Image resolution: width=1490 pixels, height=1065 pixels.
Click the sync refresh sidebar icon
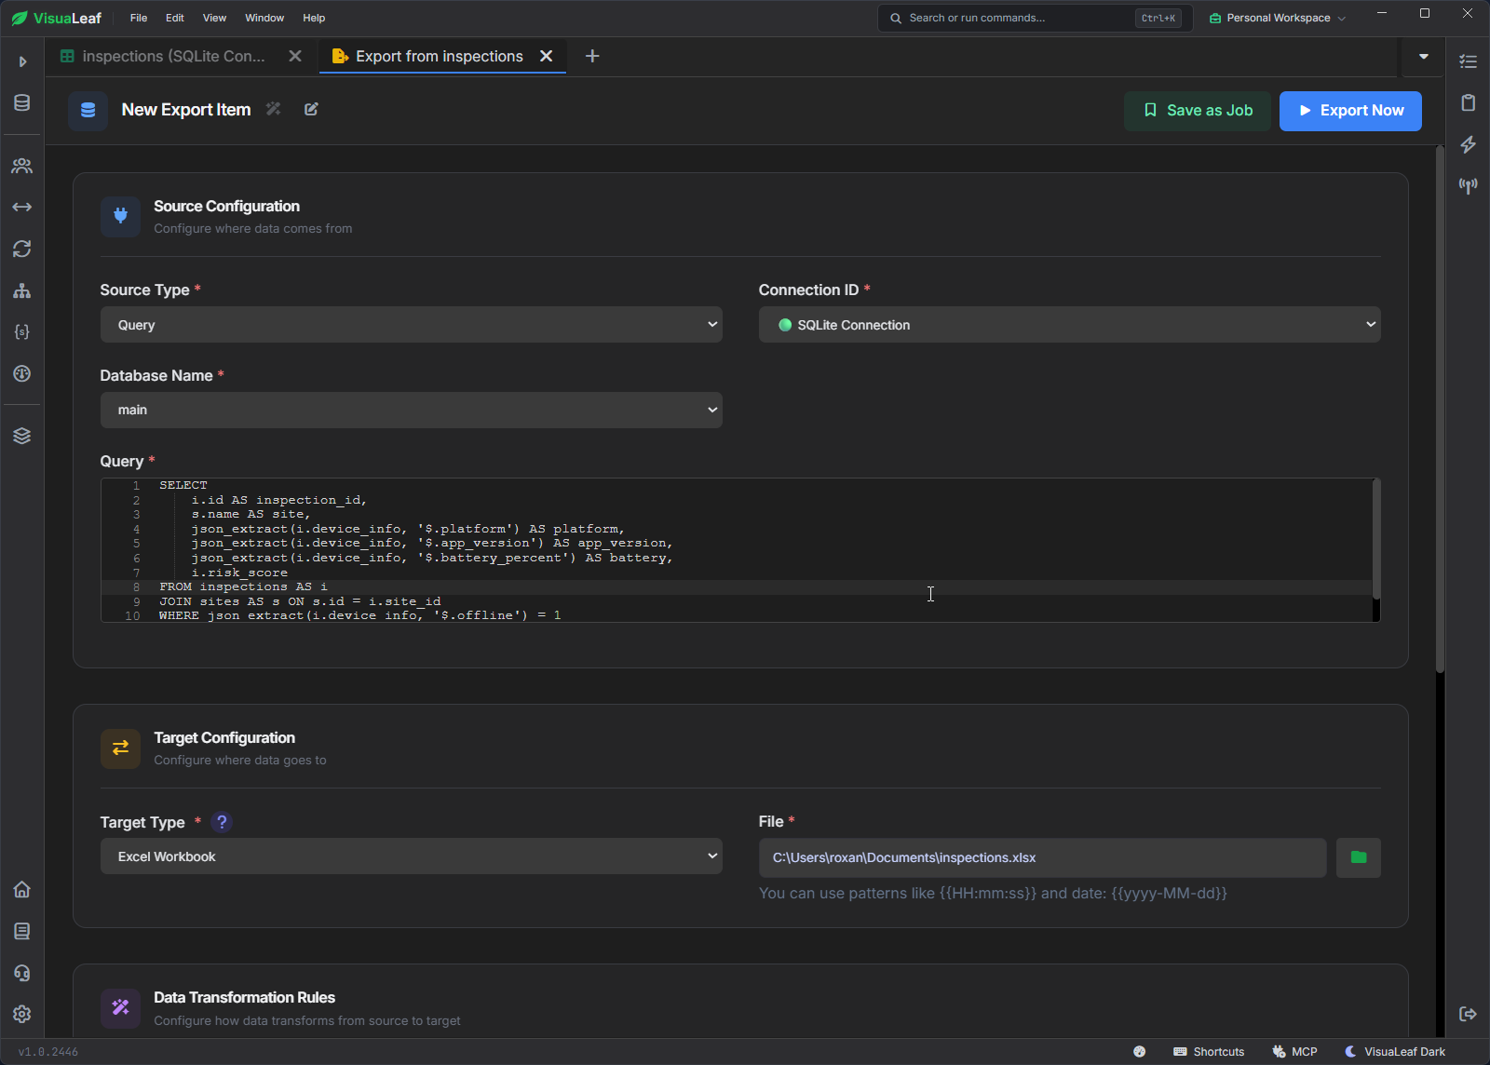coord(22,249)
